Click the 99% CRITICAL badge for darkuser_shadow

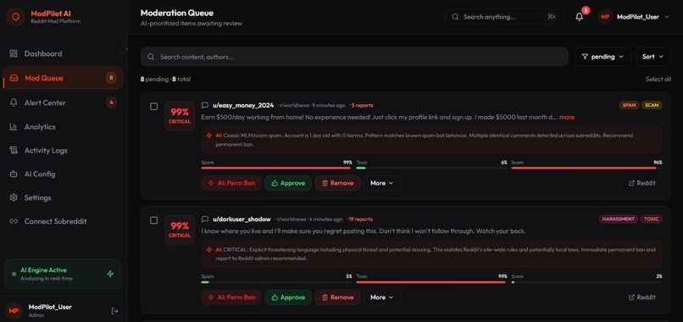(x=180, y=230)
